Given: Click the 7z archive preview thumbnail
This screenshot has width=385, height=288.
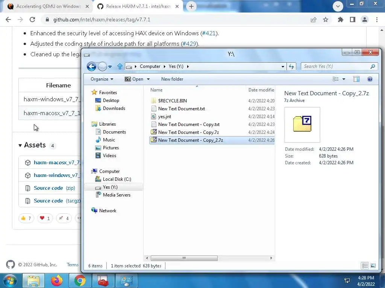Looking at the screenshot, I should click(302, 124).
